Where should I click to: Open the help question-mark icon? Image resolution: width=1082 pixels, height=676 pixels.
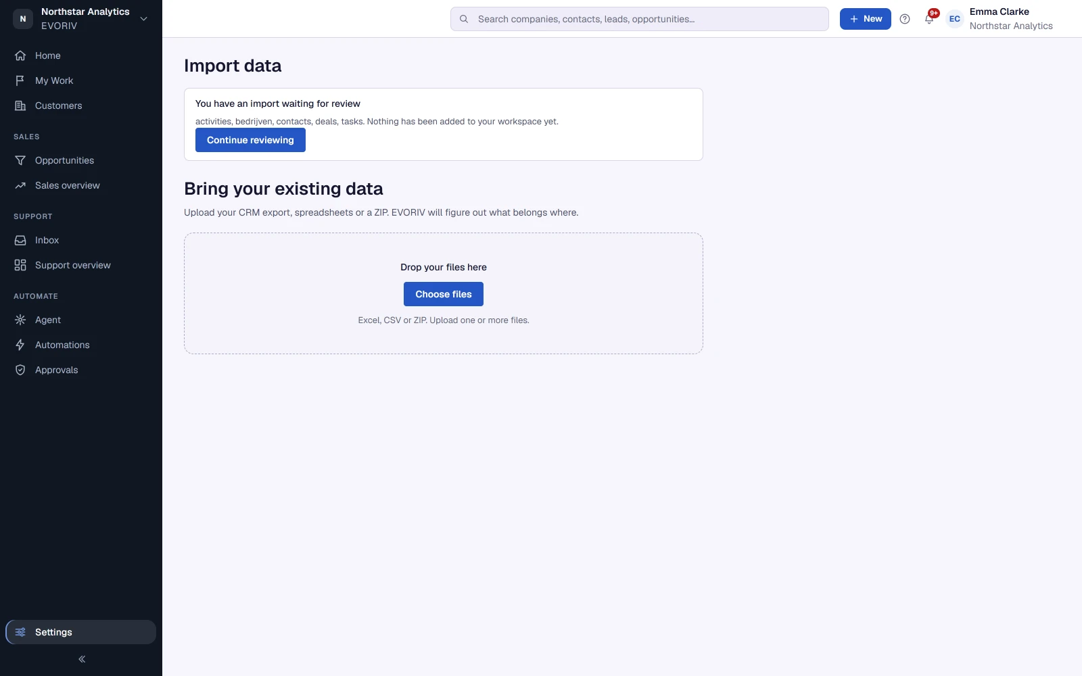[x=905, y=19]
